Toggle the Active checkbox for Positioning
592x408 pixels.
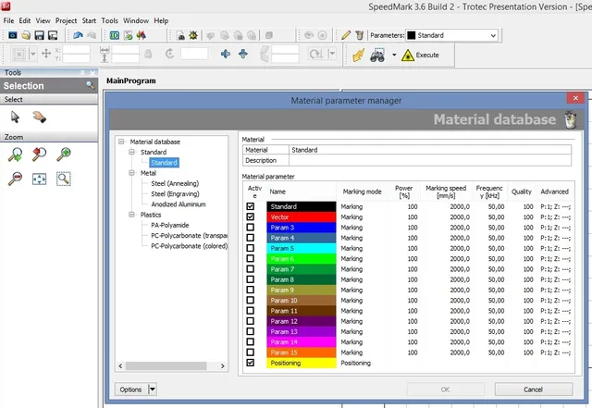click(251, 364)
